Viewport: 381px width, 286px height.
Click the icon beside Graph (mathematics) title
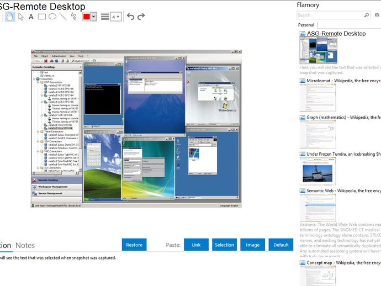click(x=303, y=118)
